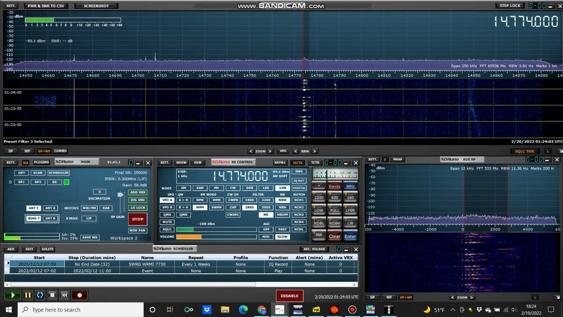
Task: Adjust the green SQLC level bar
Action: [216, 229]
